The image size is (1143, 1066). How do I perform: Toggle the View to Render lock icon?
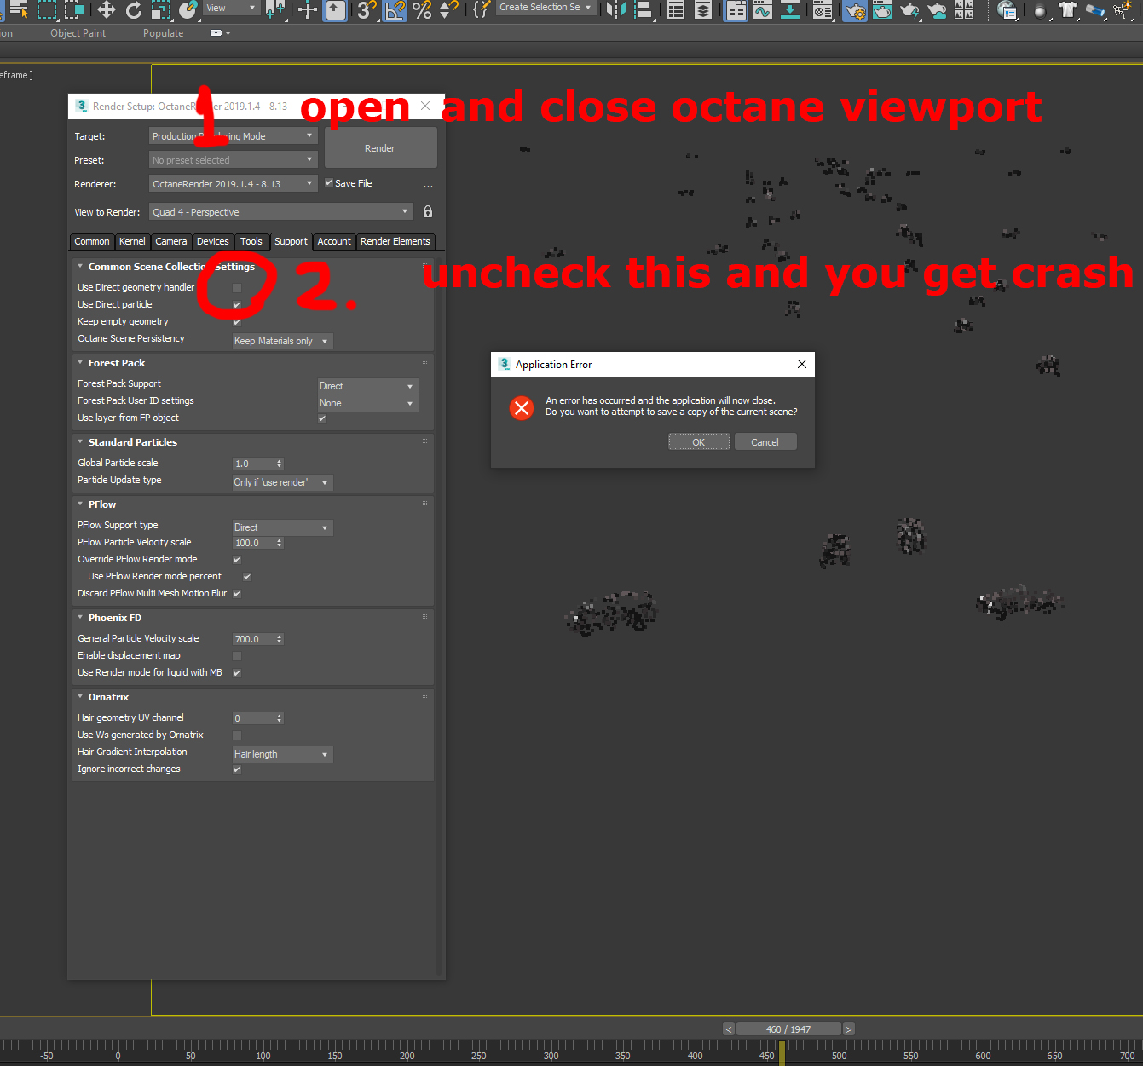tap(428, 211)
